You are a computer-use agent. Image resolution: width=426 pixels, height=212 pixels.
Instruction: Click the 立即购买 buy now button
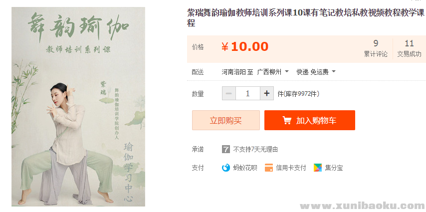[x=226, y=120]
